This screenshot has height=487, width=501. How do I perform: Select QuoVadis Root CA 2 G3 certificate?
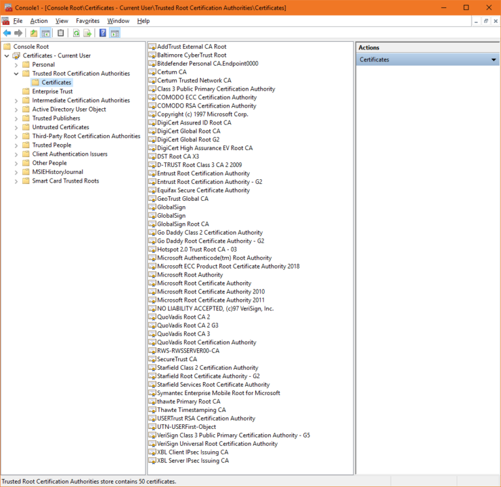pos(188,325)
